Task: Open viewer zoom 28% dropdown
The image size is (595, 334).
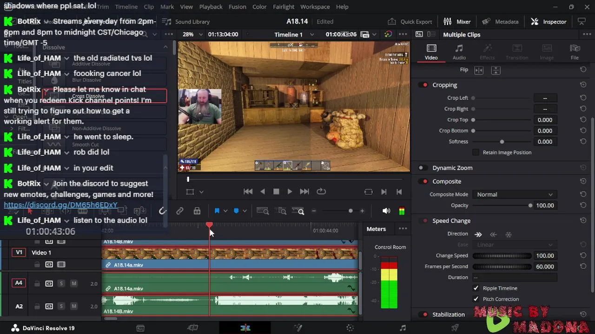Action: 192,34
